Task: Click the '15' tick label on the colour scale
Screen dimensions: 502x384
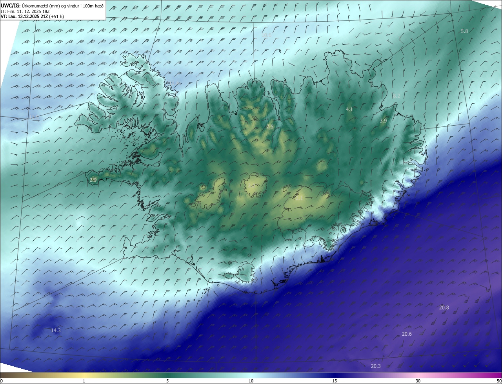Action: click(335, 381)
